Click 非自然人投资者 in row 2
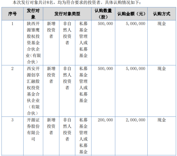177x156 pixels. coord(67,78)
